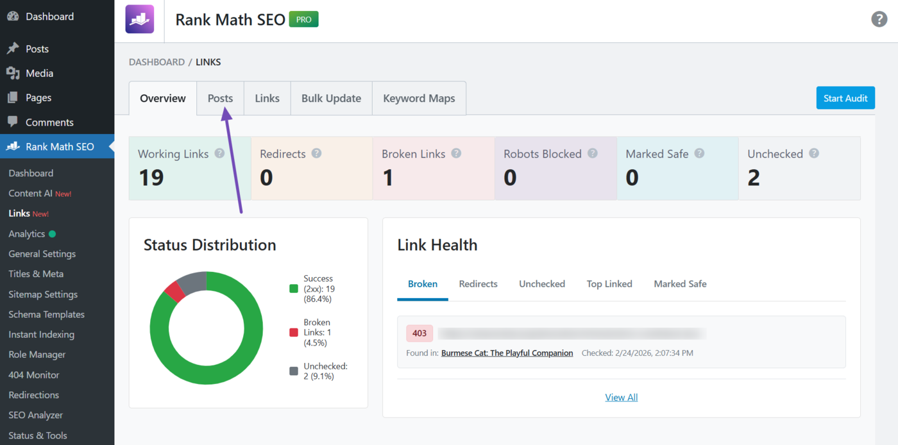Click the help icon beside Robots Blocked
Screen dimensions: 898x445
coord(593,154)
